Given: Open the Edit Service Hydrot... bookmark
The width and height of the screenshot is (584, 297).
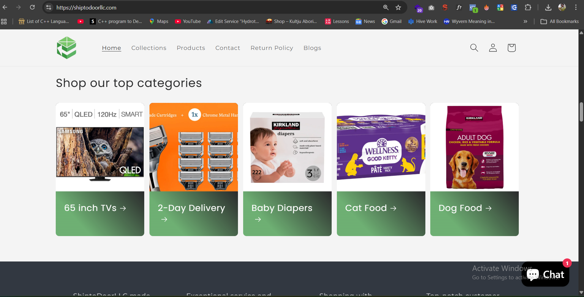Looking at the screenshot, I should 233,21.
